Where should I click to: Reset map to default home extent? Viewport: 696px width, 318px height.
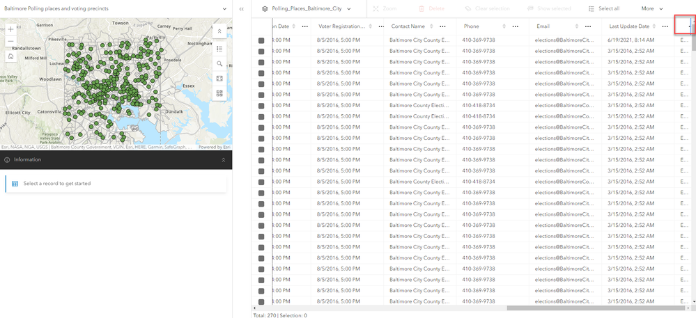tap(10, 56)
